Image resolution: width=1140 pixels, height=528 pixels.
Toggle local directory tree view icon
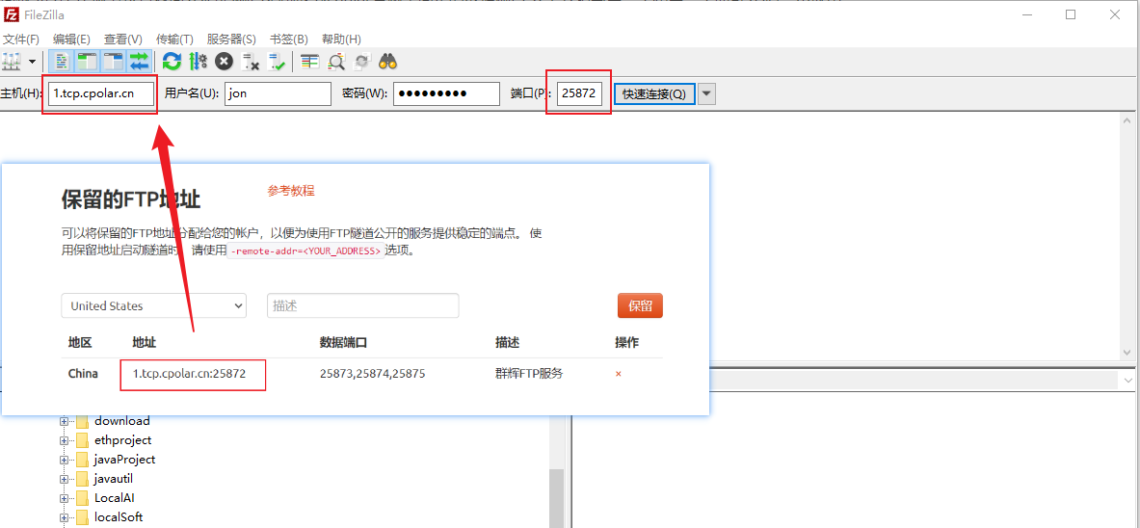[88, 62]
